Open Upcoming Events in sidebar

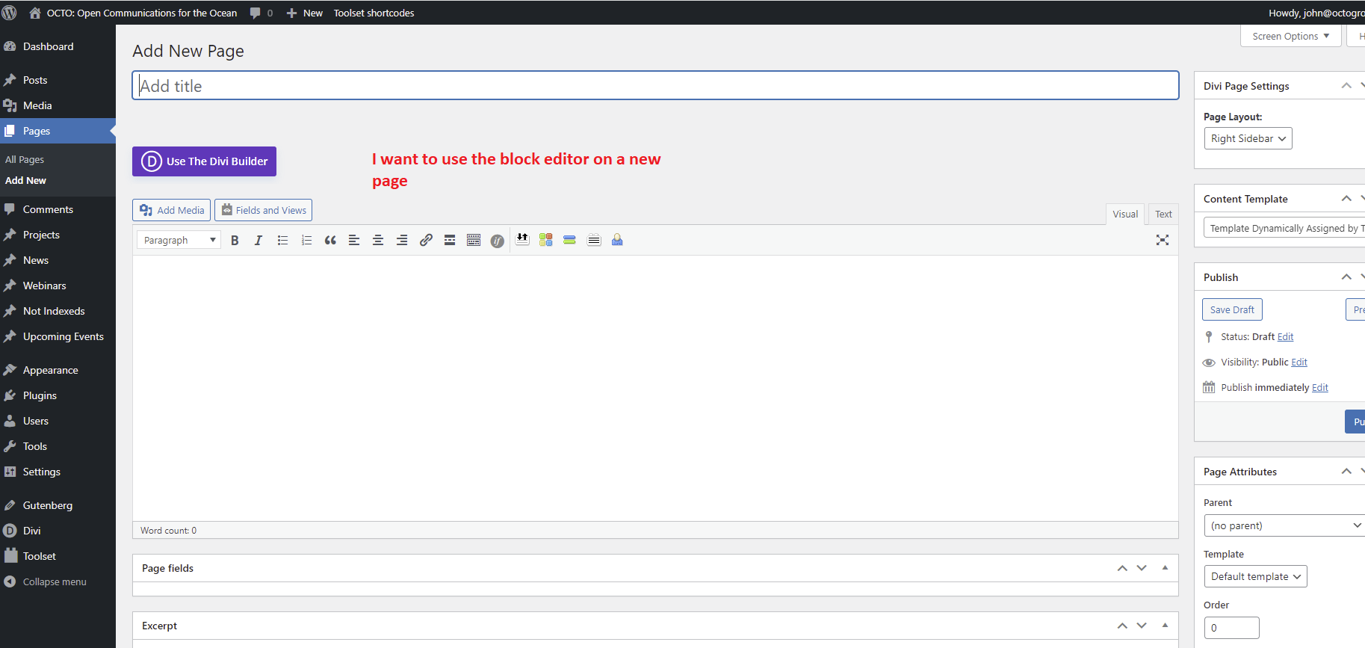(x=58, y=336)
